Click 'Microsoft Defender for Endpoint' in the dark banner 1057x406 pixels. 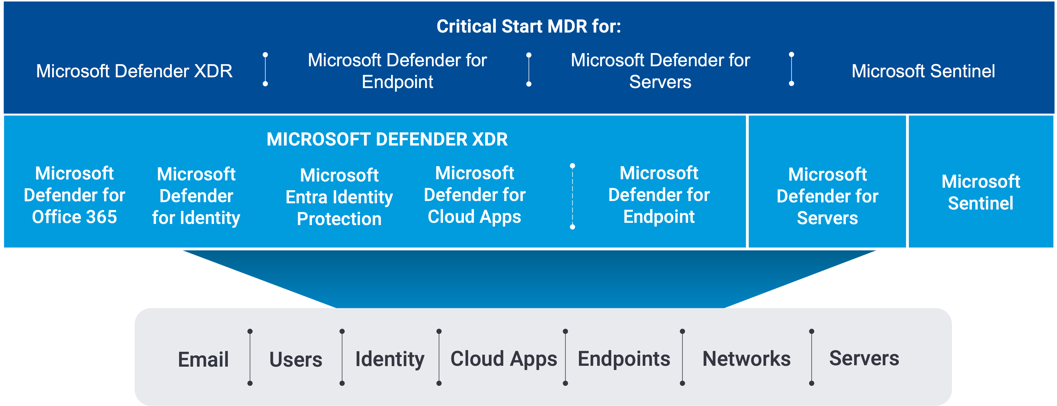coord(397,71)
